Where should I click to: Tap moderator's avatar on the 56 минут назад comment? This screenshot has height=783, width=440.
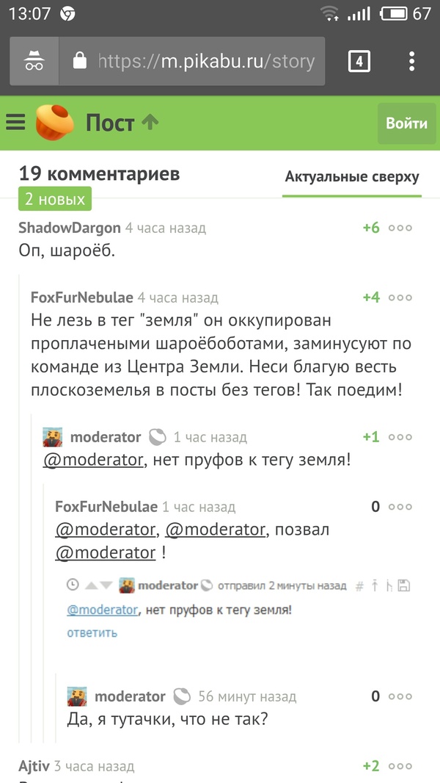(78, 696)
